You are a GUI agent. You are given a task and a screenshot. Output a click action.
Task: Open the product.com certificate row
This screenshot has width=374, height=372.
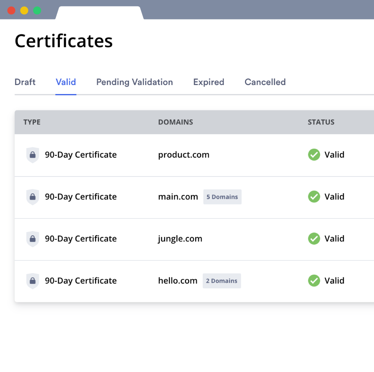tap(183, 155)
